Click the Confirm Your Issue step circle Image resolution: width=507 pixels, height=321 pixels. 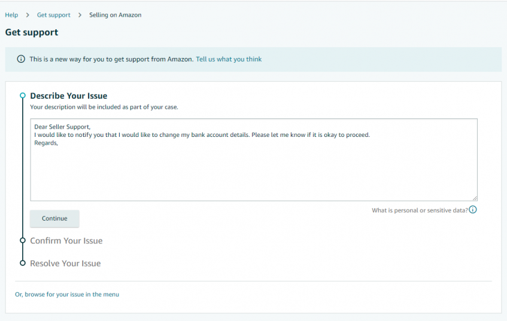coord(23,240)
